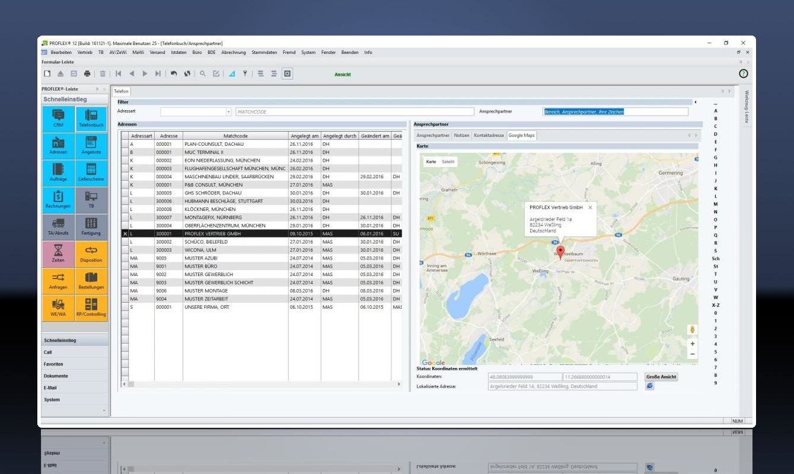Screen dimensions: 794x474
Task: Expand the Favoriten sidebar section
Action: 53,364
